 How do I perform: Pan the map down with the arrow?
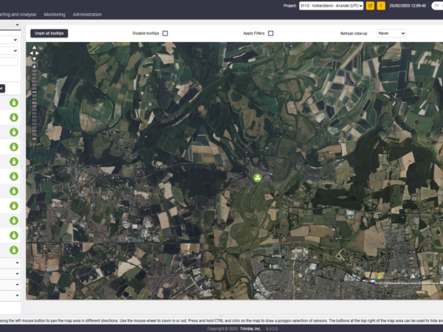coord(34,59)
